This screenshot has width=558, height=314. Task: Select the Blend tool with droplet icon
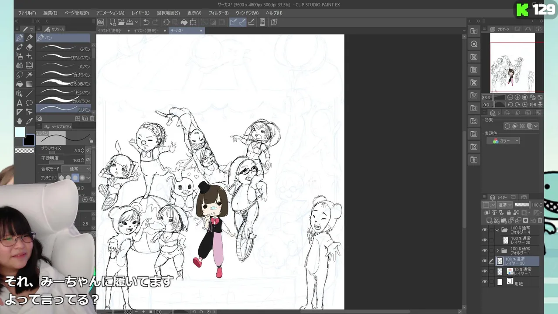20,65
